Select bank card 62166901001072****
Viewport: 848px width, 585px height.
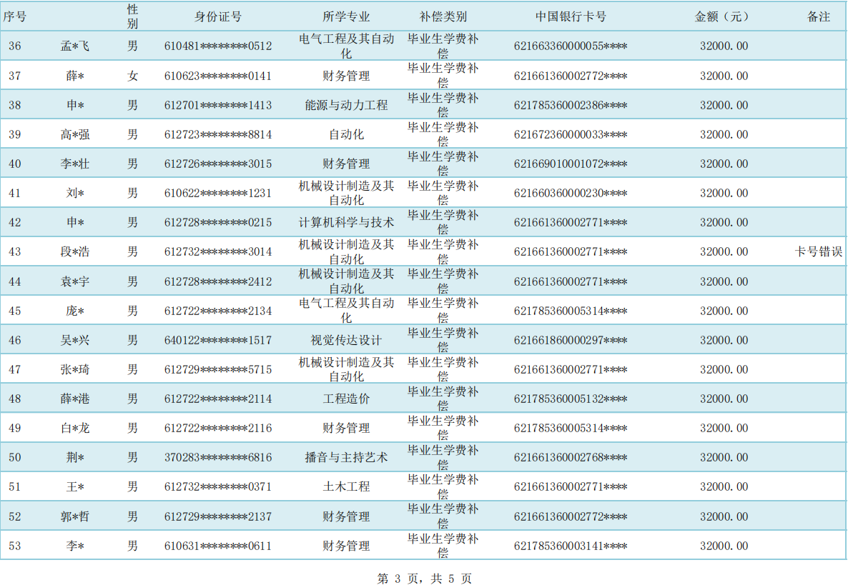coord(571,164)
